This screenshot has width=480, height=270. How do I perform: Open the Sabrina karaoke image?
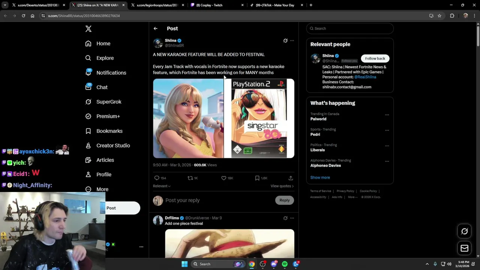coord(188,118)
